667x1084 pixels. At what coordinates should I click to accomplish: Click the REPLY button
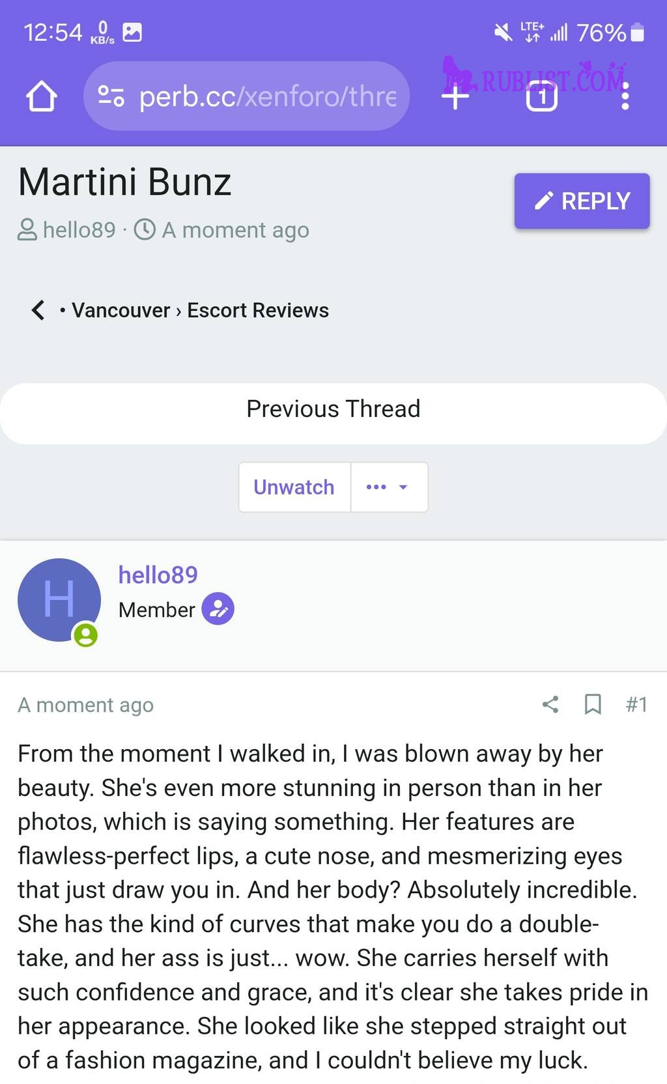pyautogui.click(x=582, y=201)
